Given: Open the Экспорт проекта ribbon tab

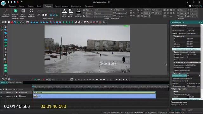Looking at the screenshot, I should click(61, 6).
